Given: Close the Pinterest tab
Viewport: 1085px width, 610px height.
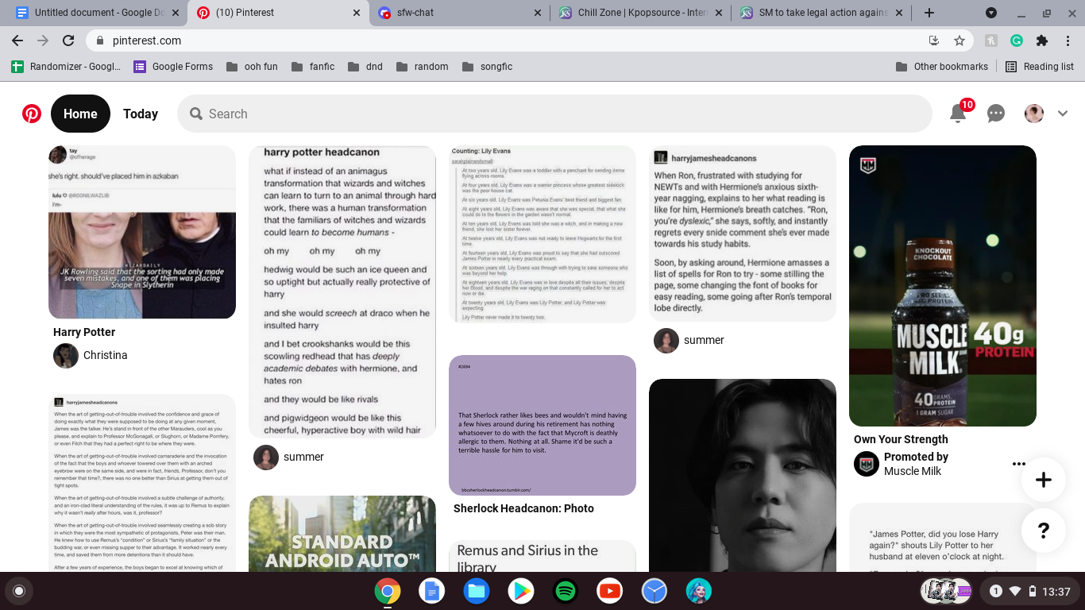Looking at the screenshot, I should (357, 13).
